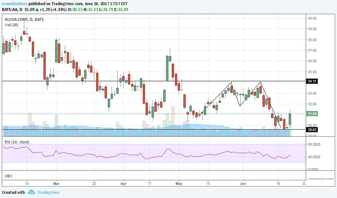Select the ALCOA CORP, D, BATS title
Screen dimensions: 337x198
[x=24, y=19]
